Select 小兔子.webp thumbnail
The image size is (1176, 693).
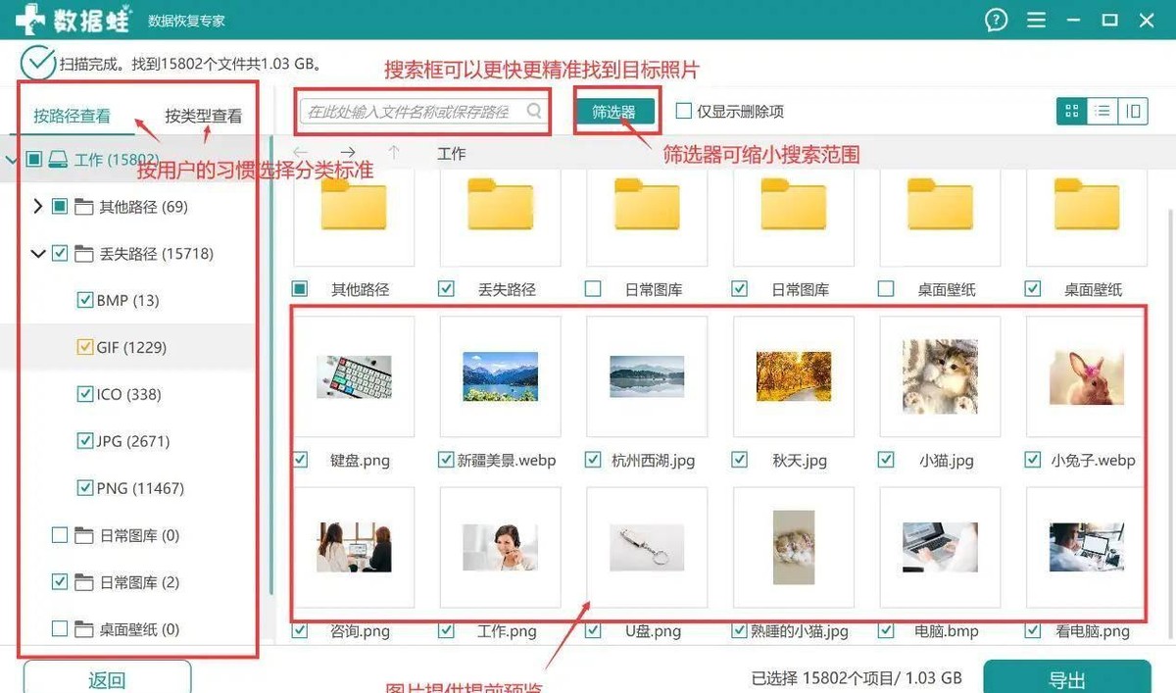click(1087, 376)
